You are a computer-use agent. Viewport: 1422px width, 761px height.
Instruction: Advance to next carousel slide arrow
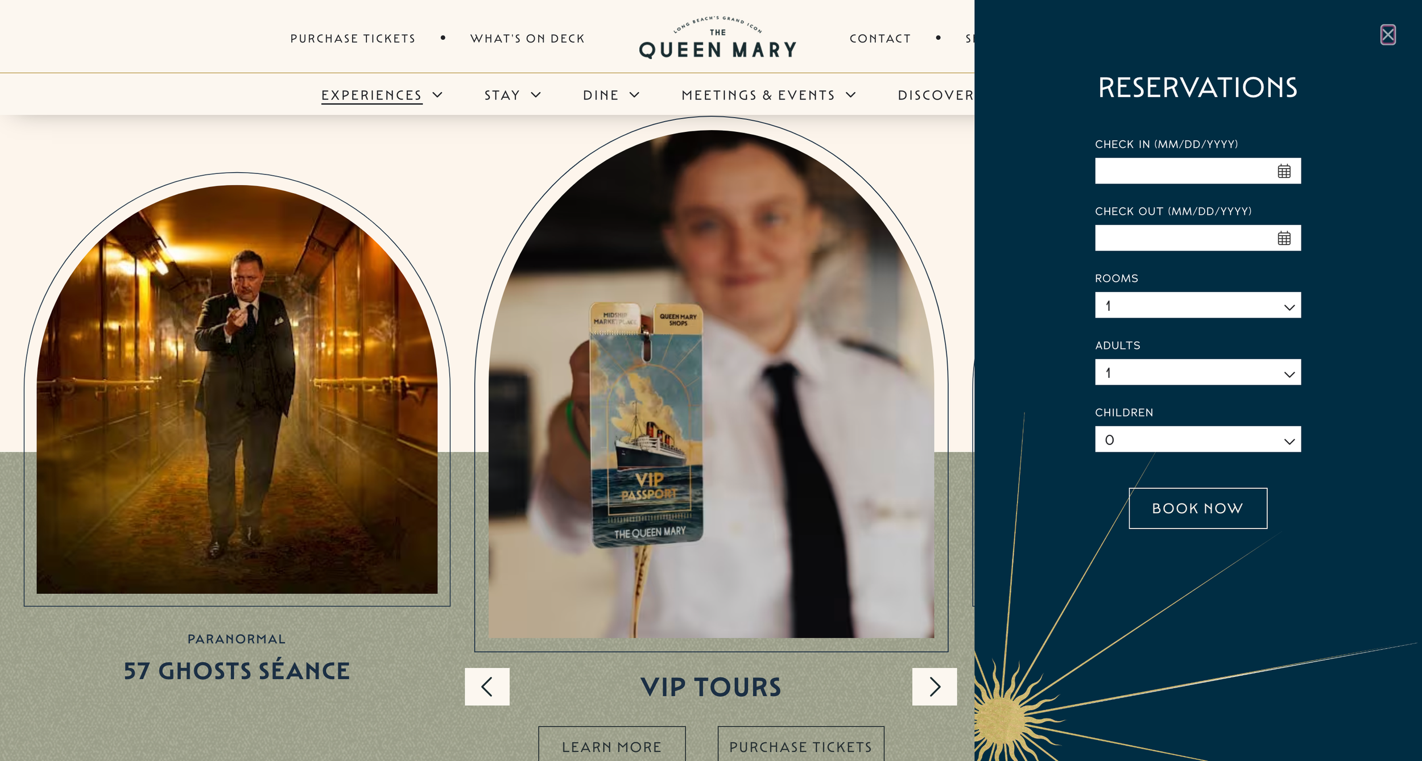(935, 687)
